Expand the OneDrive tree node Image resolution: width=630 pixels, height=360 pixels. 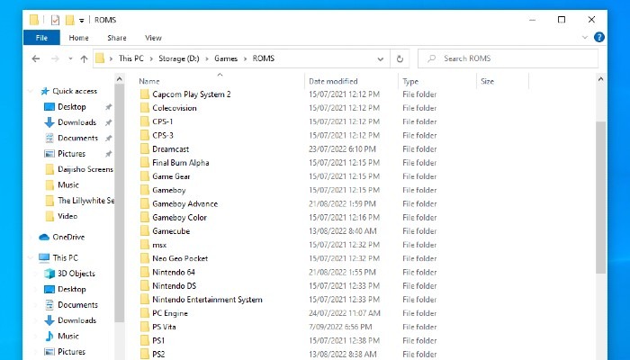(x=31, y=237)
